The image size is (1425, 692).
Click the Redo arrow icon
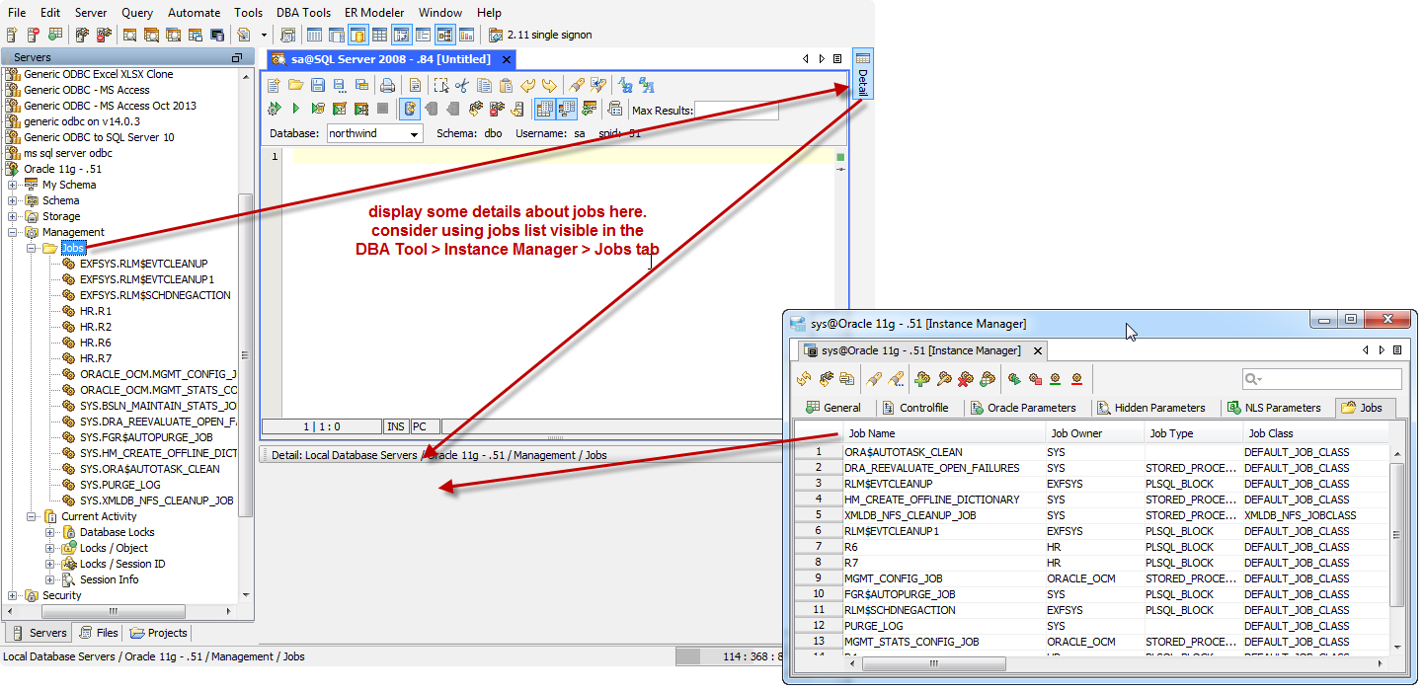(x=549, y=85)
